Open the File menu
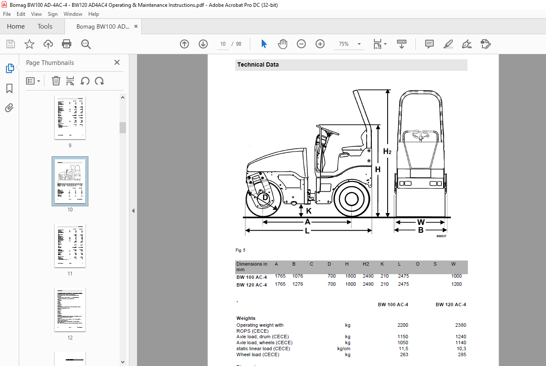The height and width of the screenshot is (366, 546). (x=7, y=14)
